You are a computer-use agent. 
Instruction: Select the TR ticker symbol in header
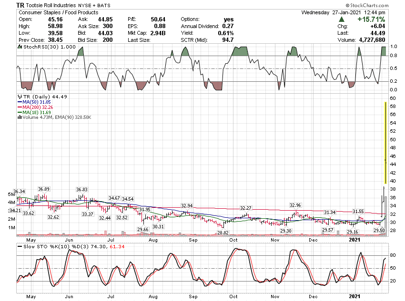coord(20,5)
